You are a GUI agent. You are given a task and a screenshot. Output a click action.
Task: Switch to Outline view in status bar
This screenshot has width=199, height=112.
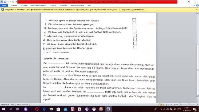[x=169, y=105]
